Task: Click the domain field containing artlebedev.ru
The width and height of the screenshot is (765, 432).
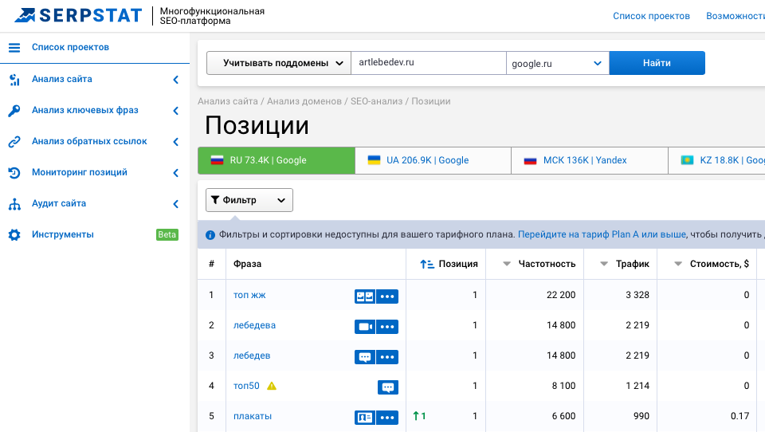Action: pyautogui.click(x=428, y=63)
